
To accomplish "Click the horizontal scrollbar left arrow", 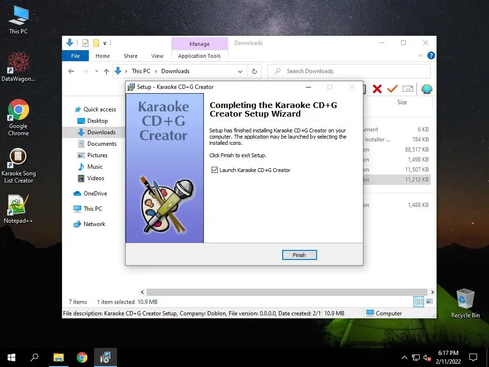I will [x=142, y=292].
